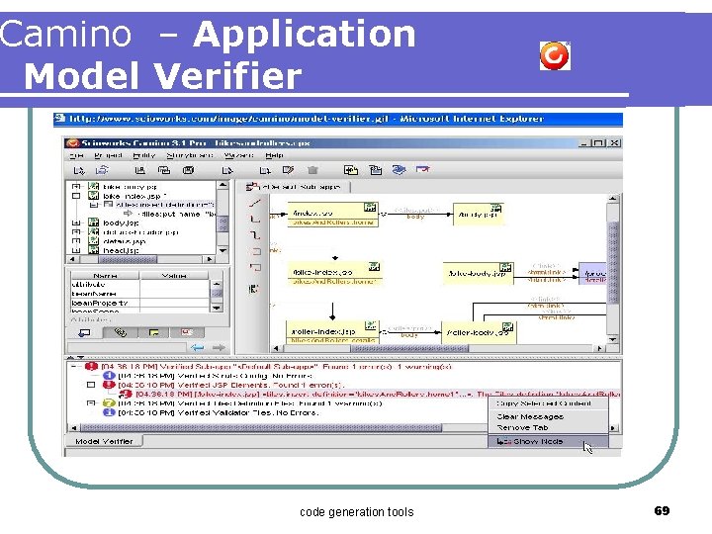Select the straight diagonal line connector tool

tap(255, 203)
